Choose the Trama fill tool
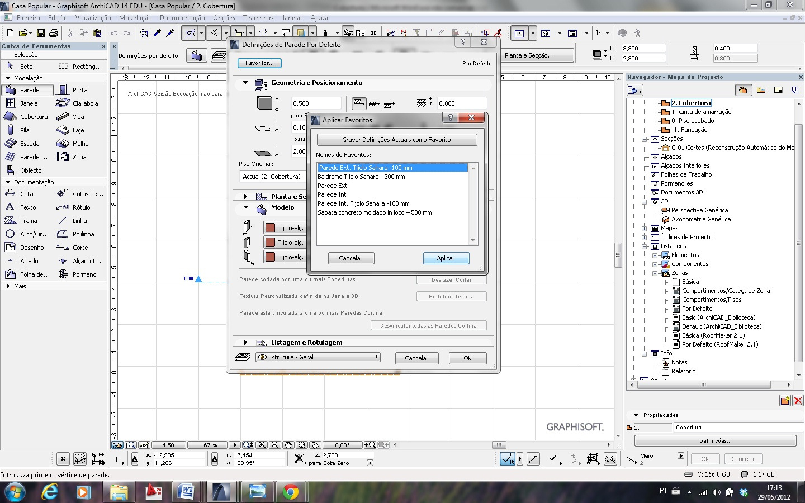The height and width of the screenshot is (503, 805). (28, 221)
